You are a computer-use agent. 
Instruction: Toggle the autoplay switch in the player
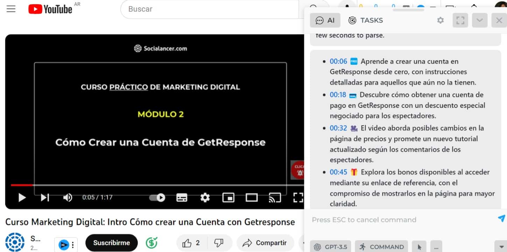click(157, 198)
